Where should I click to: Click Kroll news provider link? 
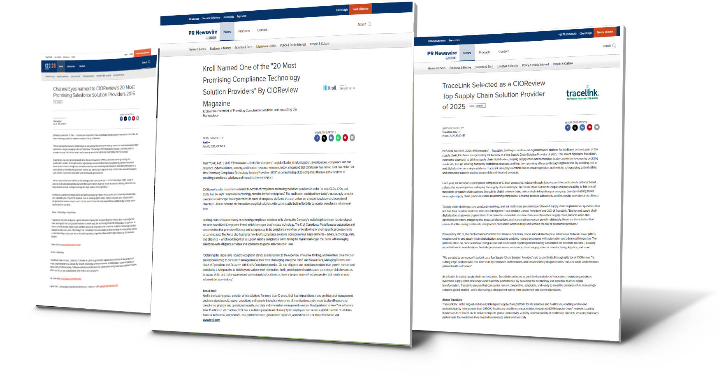tap(206, 142)
